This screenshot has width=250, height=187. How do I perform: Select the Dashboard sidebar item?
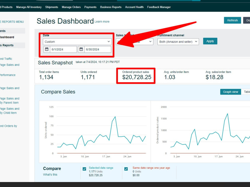click(7, 37)
